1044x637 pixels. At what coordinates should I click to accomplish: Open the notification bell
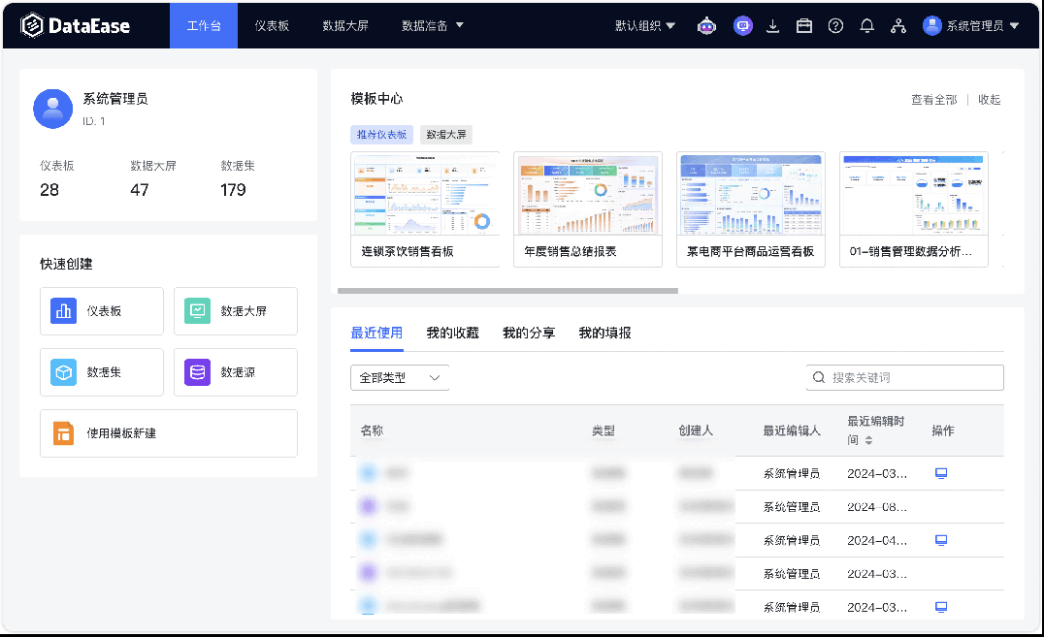tap(866, 25)
